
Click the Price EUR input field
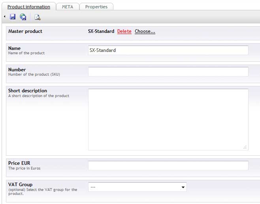point(168,166)
